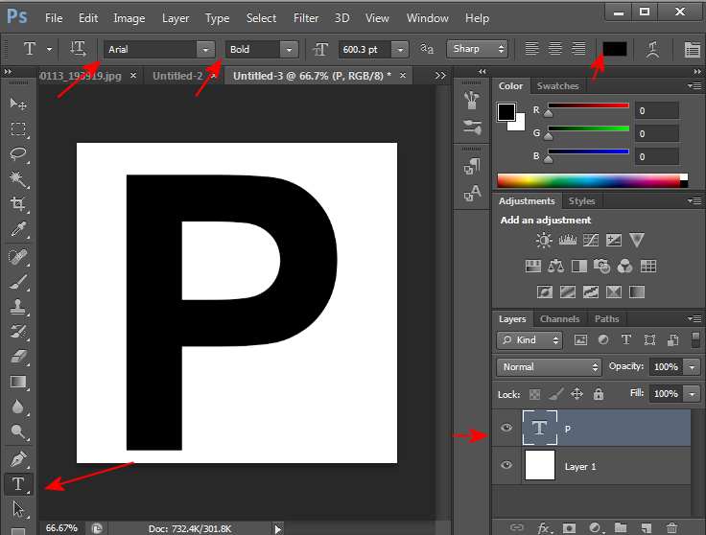
Task: Open the Filter menu
Action: tap(306, 18)
